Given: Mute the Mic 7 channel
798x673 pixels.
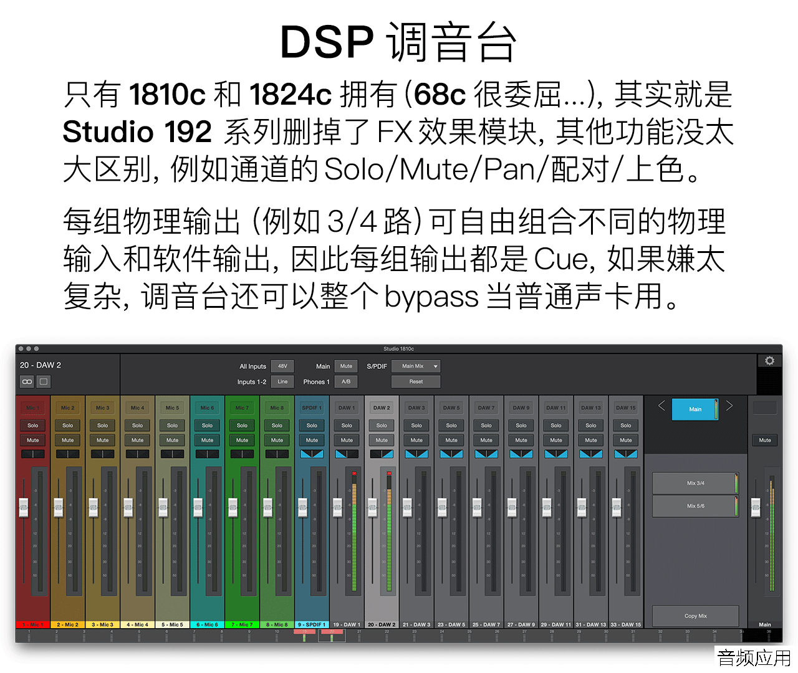Looking at the screenshot, I should click(243, 440).
